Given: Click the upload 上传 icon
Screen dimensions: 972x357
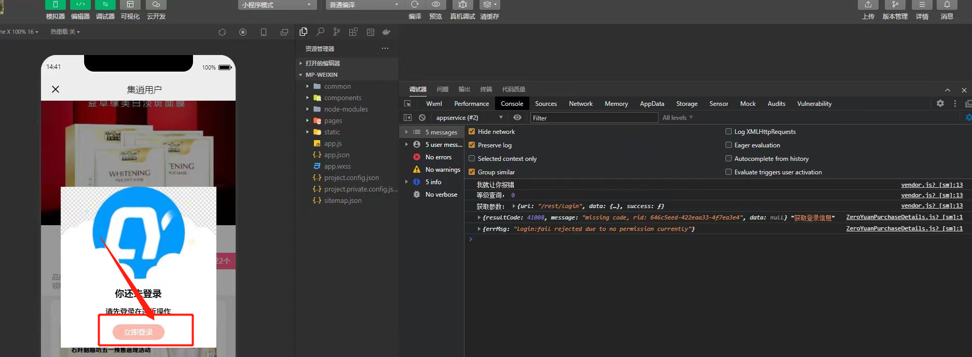Looking at the screenshot, I should tap(868, 5).
